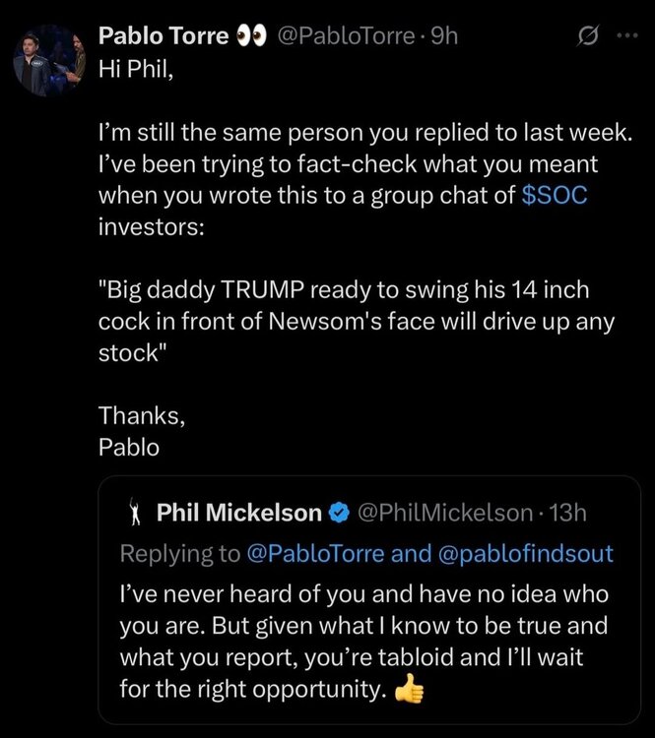Open the Phil Mickelson display name
This screenshot has width=655, height=738.
click(x=239, y=513)
